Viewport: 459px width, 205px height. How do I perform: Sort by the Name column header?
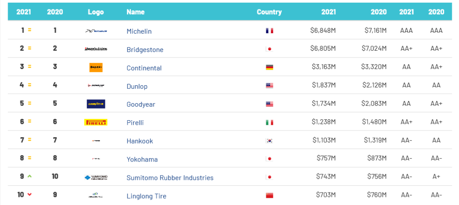click(x=135, y=12)
